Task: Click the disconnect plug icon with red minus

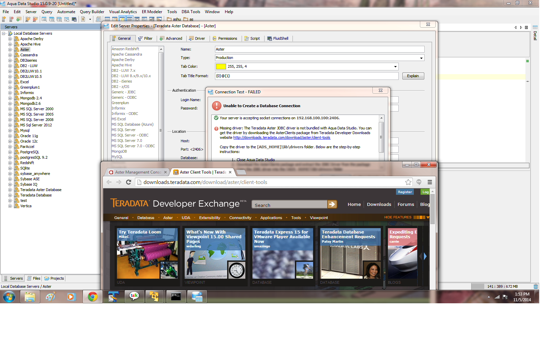Action: coord(35,19)
